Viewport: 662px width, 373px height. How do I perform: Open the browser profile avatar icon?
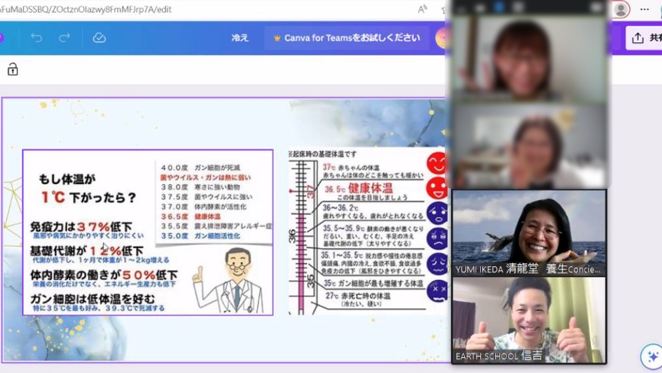point(621,10)
